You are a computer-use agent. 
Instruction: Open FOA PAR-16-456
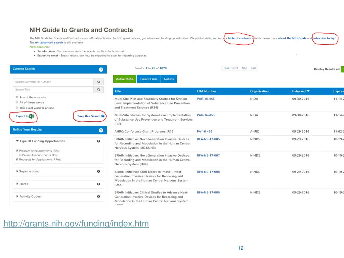[206, 99]
